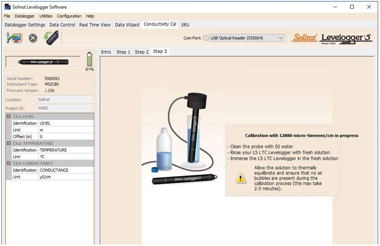The width and height of the screenshot is (380, 246).
Task: Open the Utilities menu
Action: pos(46,16)
